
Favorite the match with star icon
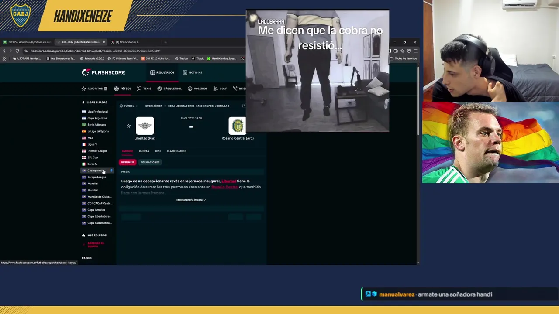point(128,126)
